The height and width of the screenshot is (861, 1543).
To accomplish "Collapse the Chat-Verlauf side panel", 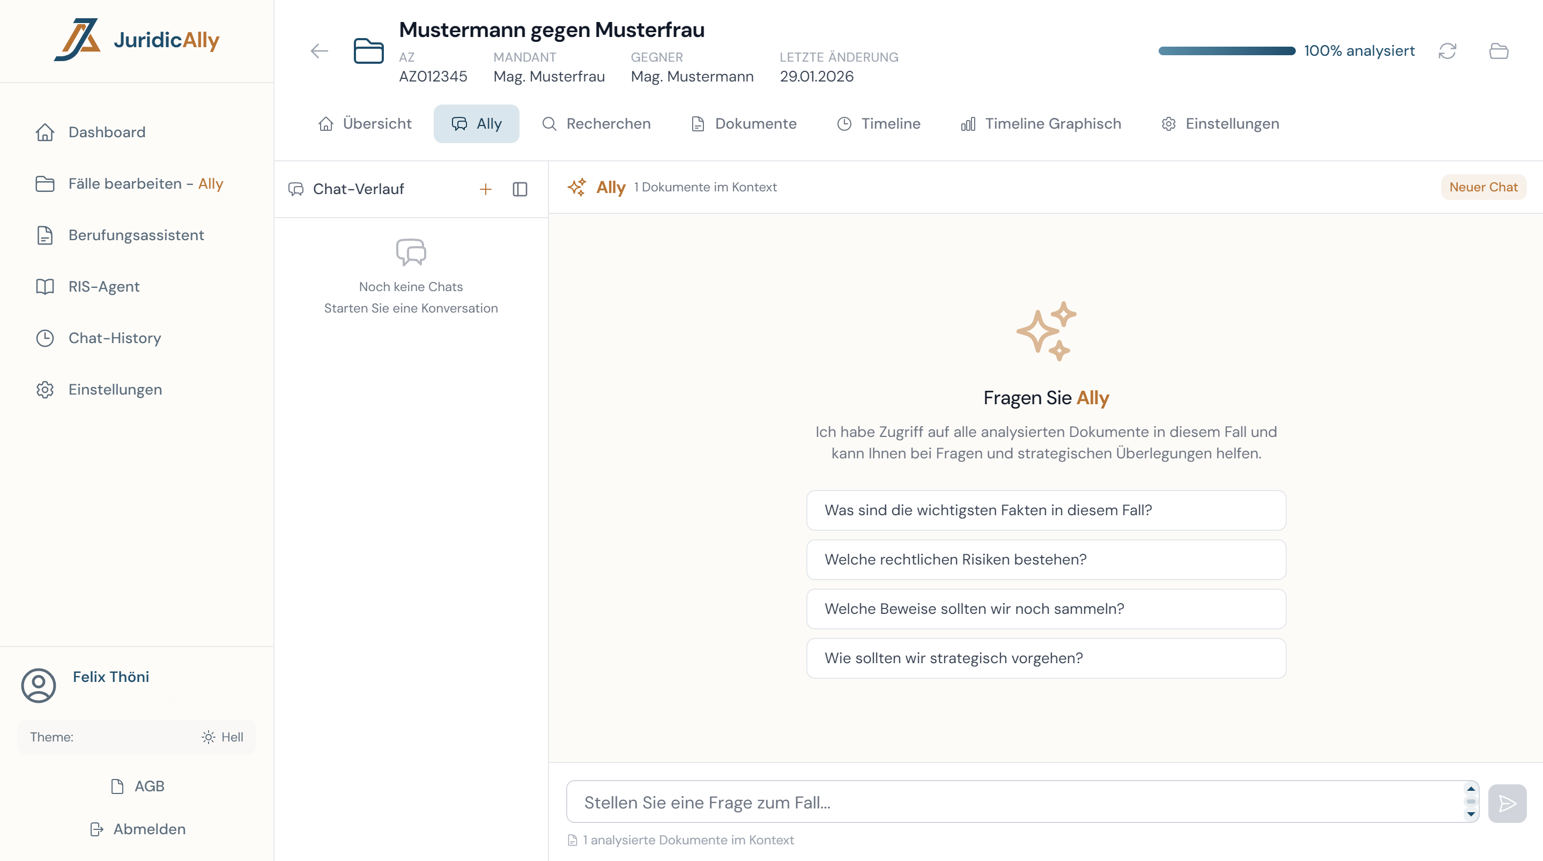I will tap(520, 189).
